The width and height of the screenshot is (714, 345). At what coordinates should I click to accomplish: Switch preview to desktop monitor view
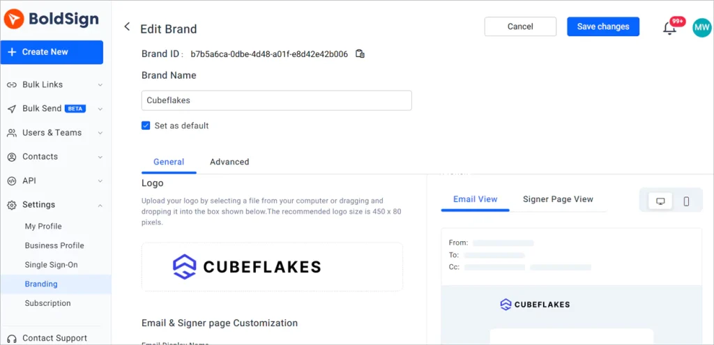click(x=660, y=201)
